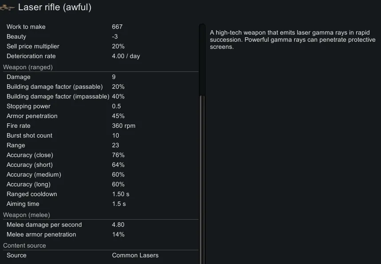Click the Damage stat row
Viewport: 381px width, 264px height.
click(x=100, y=77)
